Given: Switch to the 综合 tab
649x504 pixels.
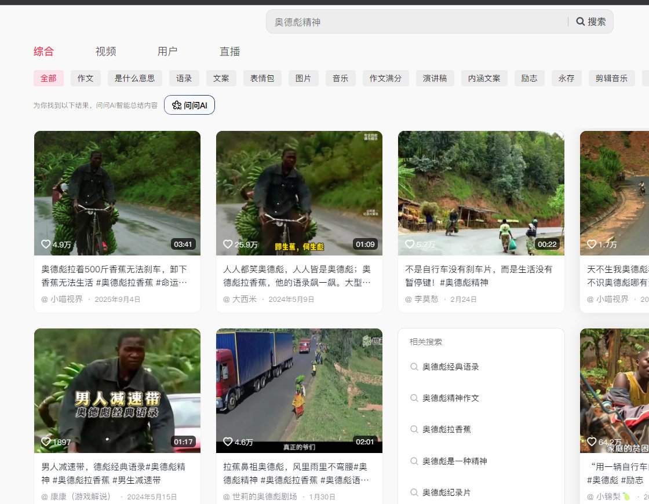Looking at the screenshot, I should tap(43, 52).
